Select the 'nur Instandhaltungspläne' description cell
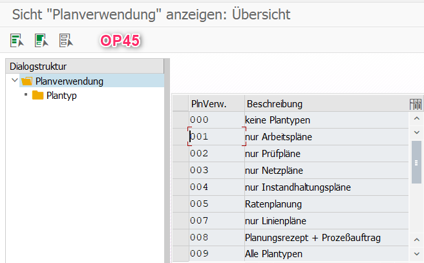The width and height of the screenshot is (424, 263). click(298, 187)
